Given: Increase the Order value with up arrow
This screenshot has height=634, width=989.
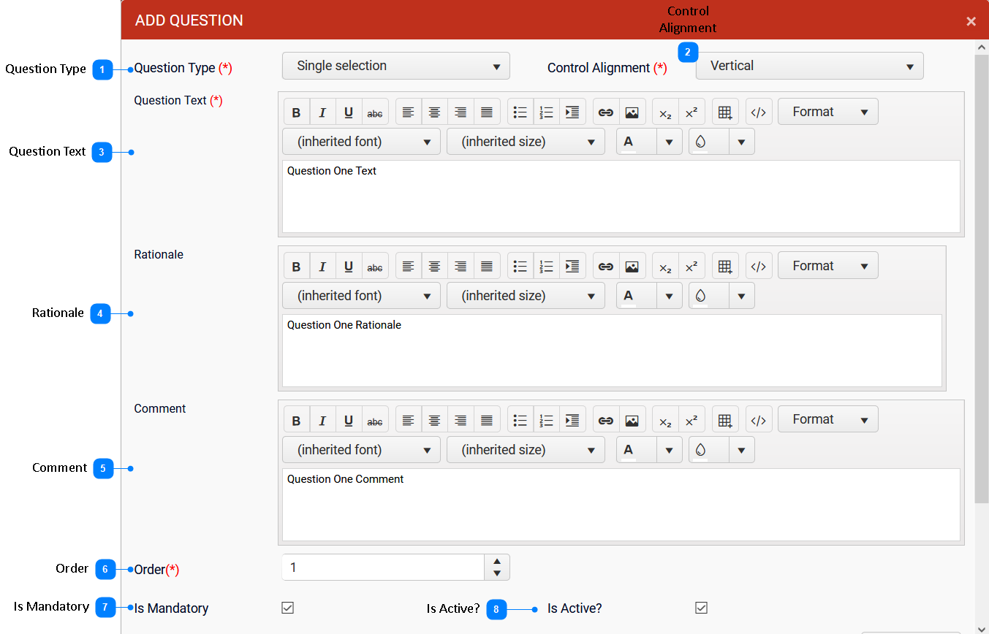Looking at the screenshot, I should 497,561.
